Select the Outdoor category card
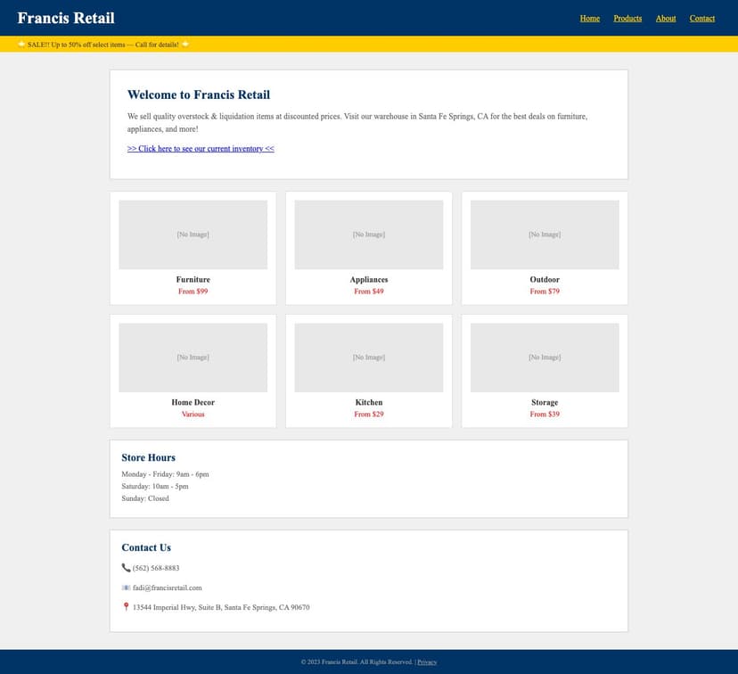Screen dimensions: 738x674 pos(545,247)
